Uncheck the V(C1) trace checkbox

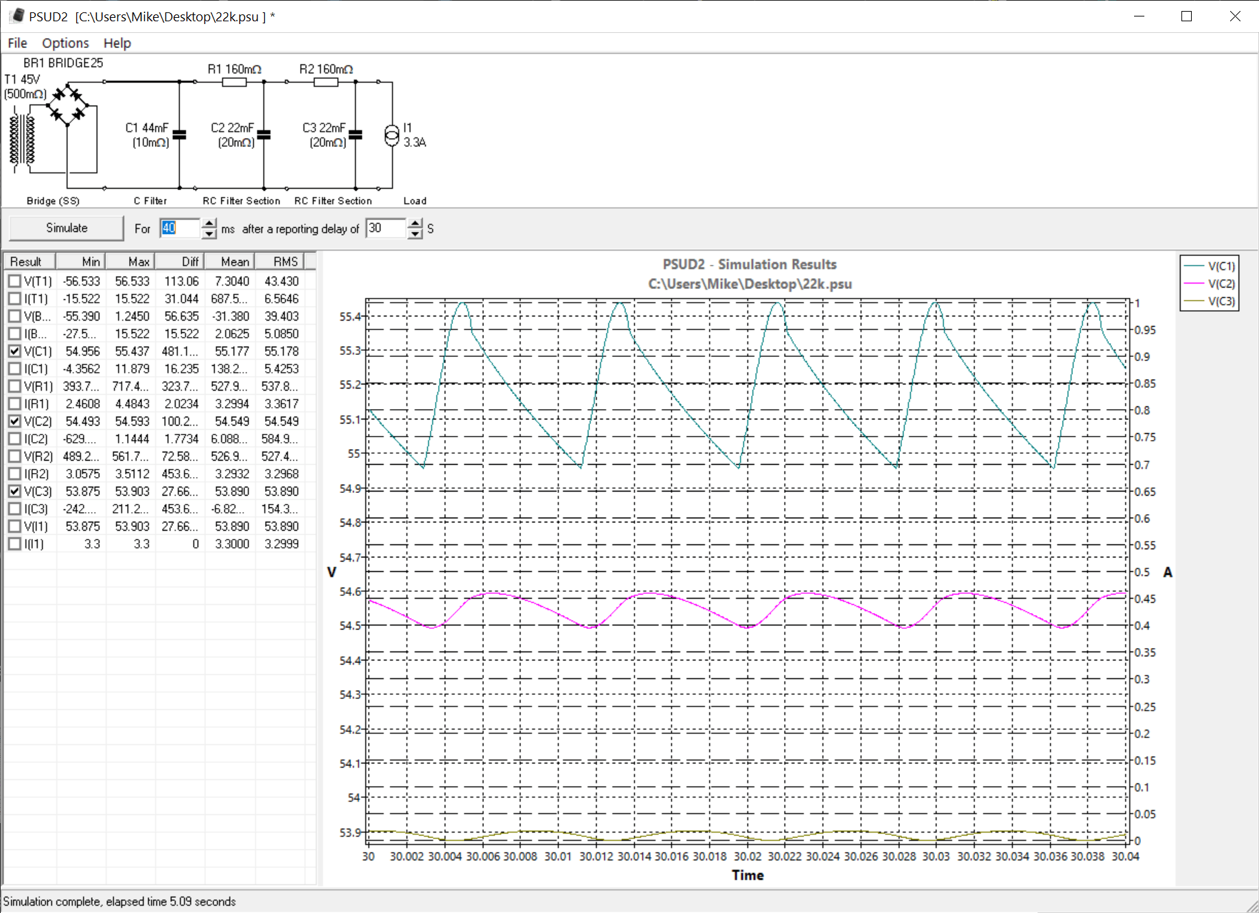[14, 351]
